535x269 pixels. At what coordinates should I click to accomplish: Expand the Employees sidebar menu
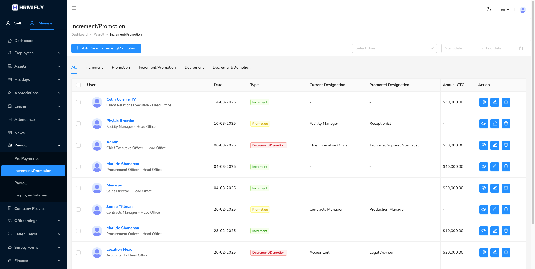pyautogui.click(x=33, y=53)
